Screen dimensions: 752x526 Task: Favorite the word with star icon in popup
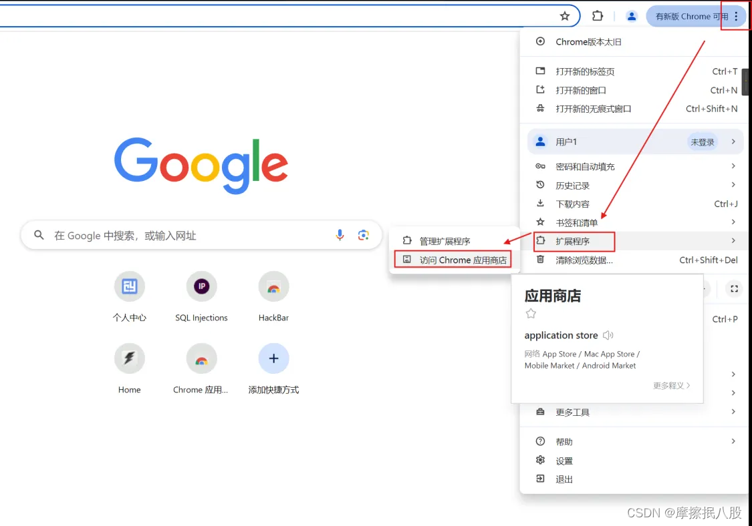[531, 314]
